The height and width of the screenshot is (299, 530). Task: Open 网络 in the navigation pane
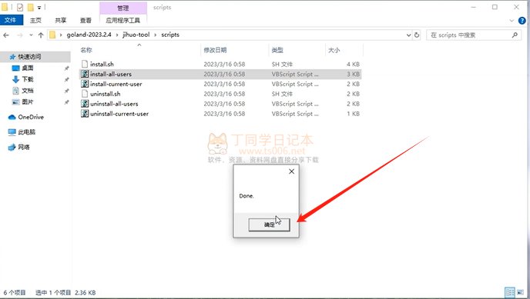tap(24, 147)
